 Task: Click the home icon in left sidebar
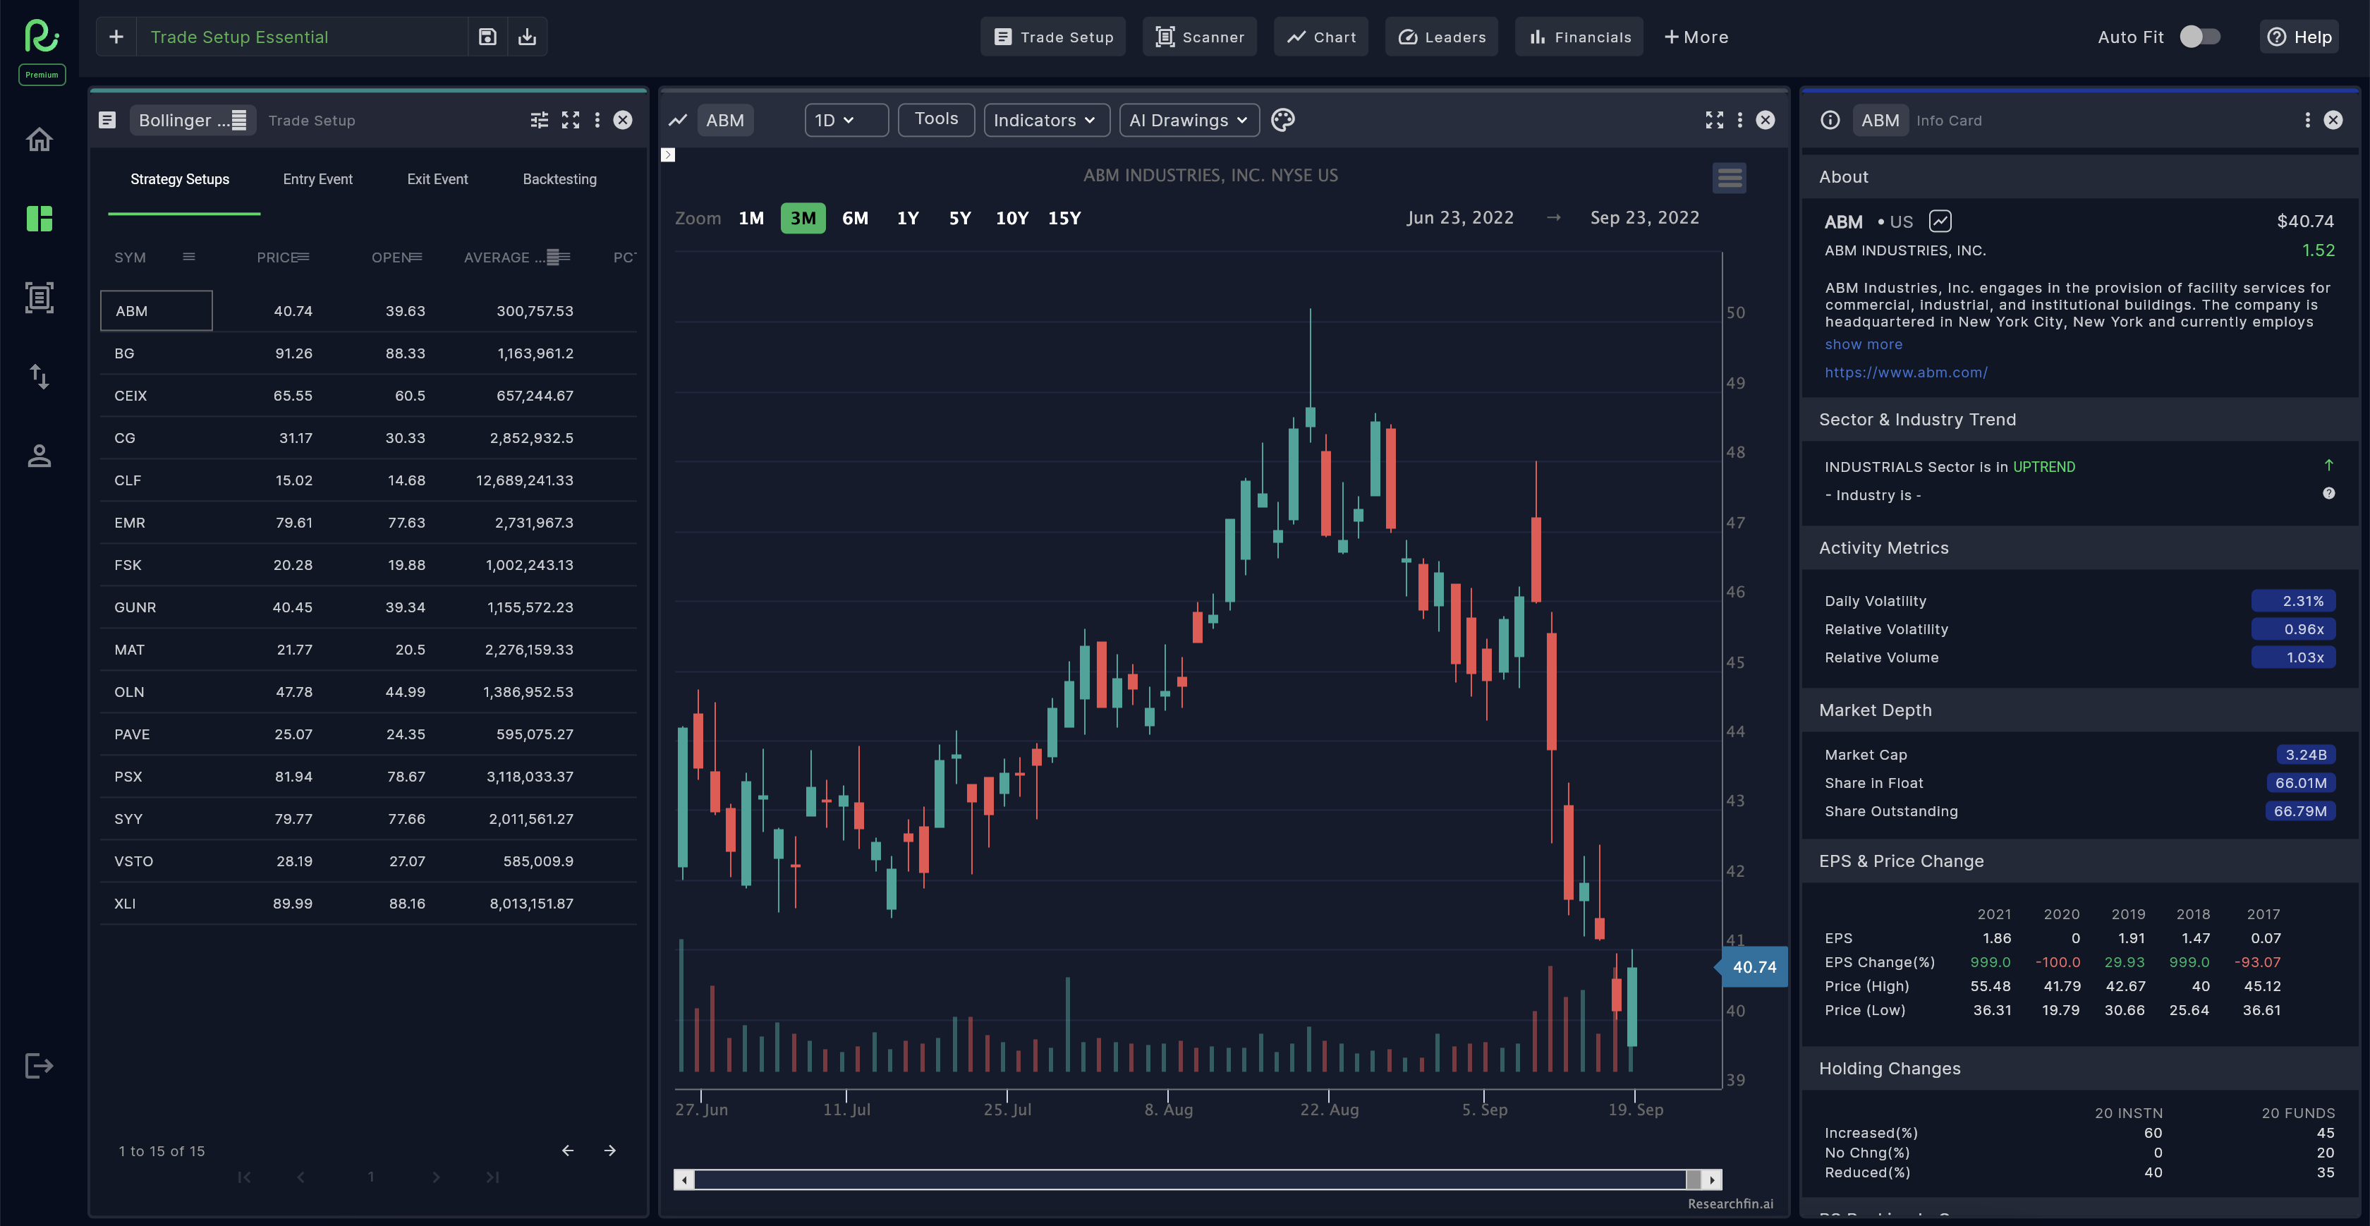pos(39,140)
